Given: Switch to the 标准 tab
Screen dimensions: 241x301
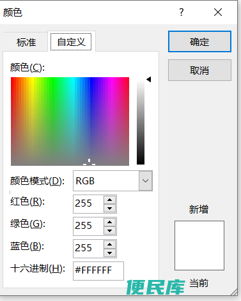Looking at the screenshot, I should (x=26, y=42).
